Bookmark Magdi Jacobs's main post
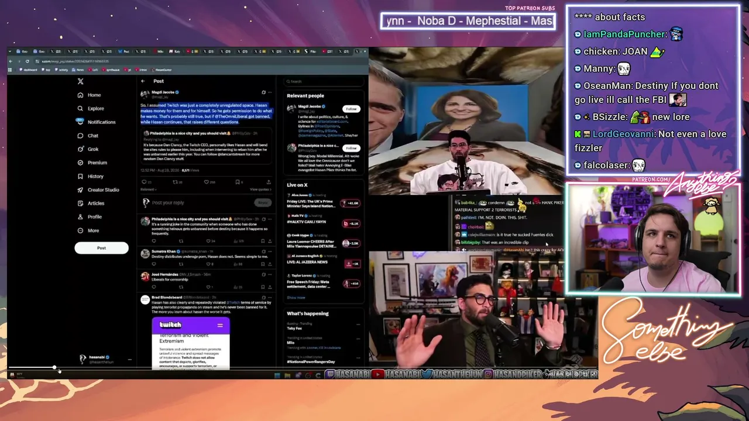The width and height of the screenshot is (749, 421). tap(238, 182)
